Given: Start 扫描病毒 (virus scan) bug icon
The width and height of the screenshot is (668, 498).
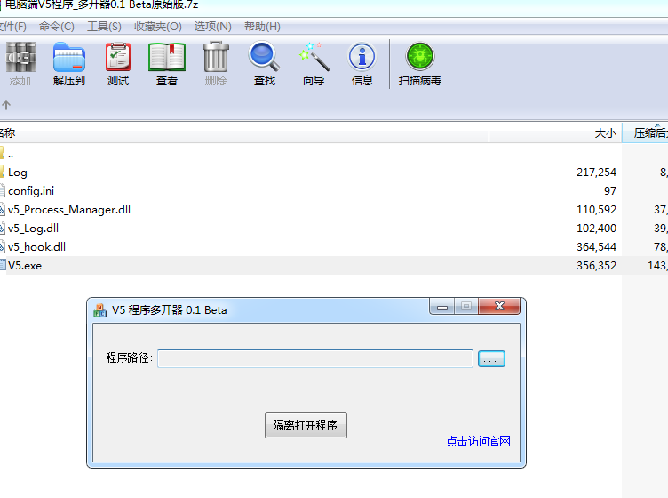Looking at the screenshot, I should tap(419, 56).
